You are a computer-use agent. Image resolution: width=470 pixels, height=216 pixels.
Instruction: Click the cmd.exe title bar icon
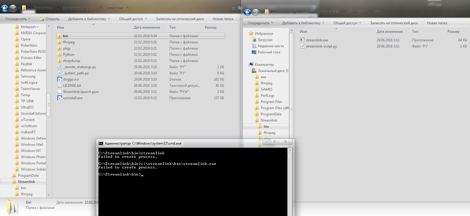point(101,143)
